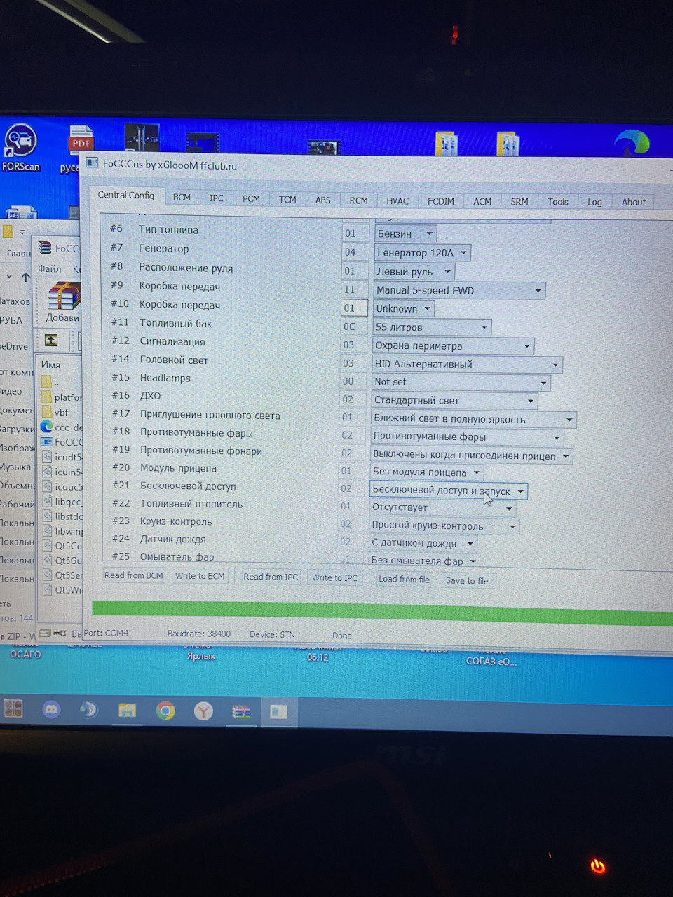Expand the HID Альтернативный dropdown

pyautogui.click(x=467, y=364)
